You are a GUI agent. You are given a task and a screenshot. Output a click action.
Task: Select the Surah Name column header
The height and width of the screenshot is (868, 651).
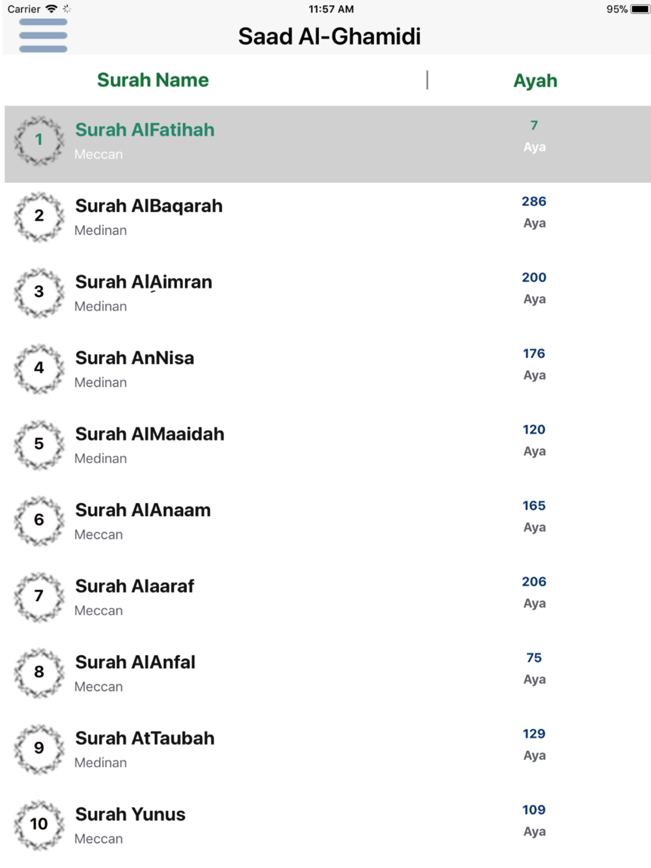153,80
